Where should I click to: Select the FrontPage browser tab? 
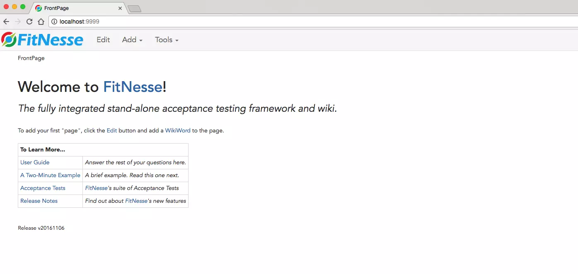coord(79,8)
